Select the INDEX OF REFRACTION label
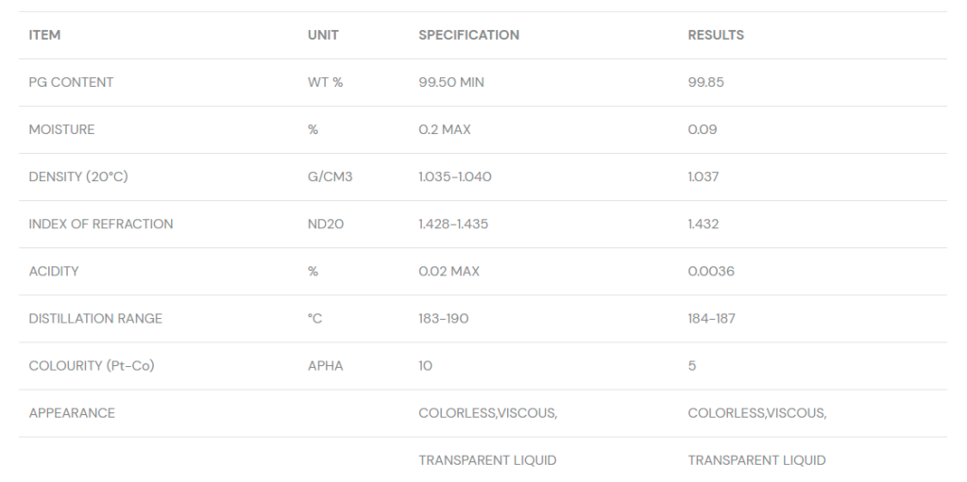Viewport: 967px width, 482px height. click(x=101, y=224)
